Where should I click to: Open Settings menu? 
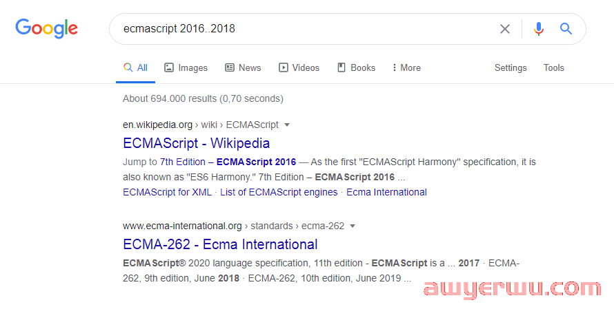click(511, 67)
